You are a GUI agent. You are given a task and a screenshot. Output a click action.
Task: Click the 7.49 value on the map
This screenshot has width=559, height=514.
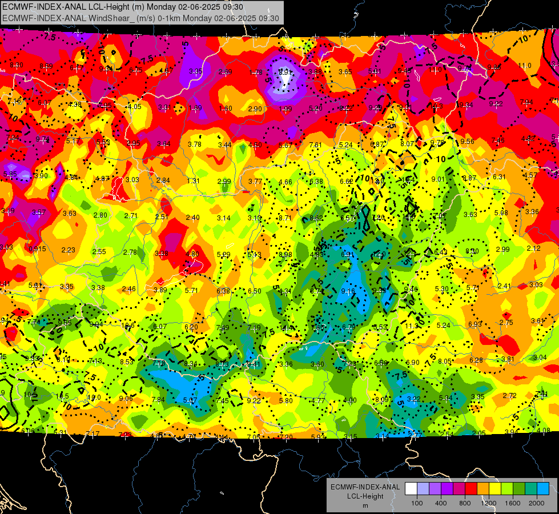click(x=223, y=327)
